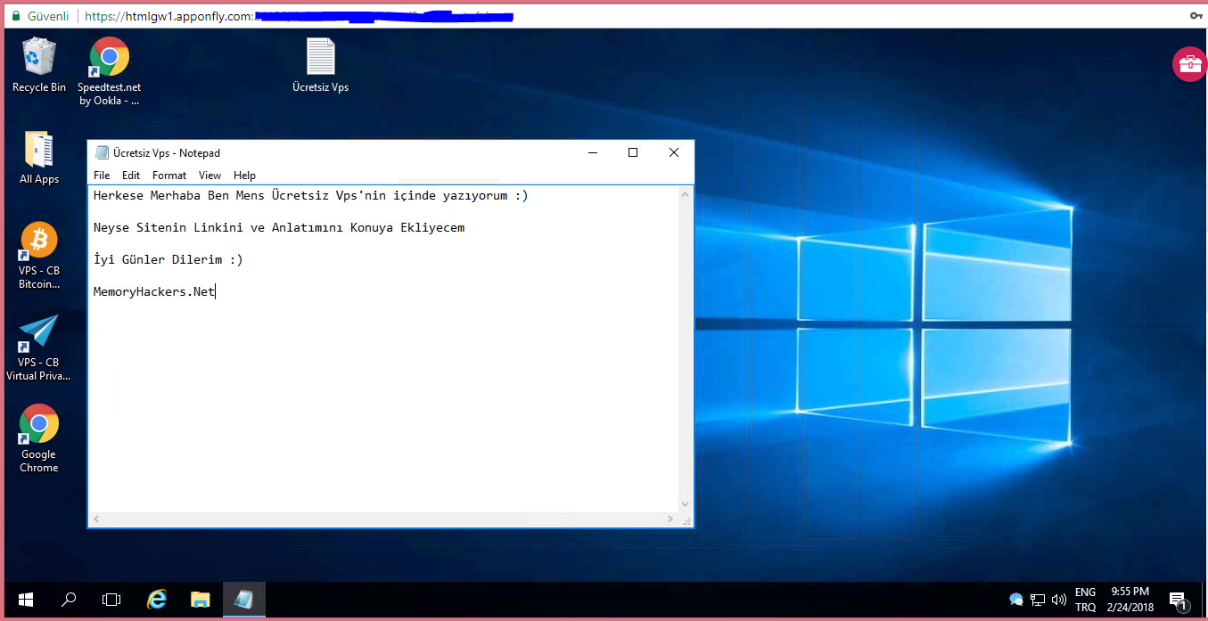Image resolution: width=1208 pixels, height=621 pixels.
Task: Click the red toolbox button on the right edge
Action: pos(1189,64)
